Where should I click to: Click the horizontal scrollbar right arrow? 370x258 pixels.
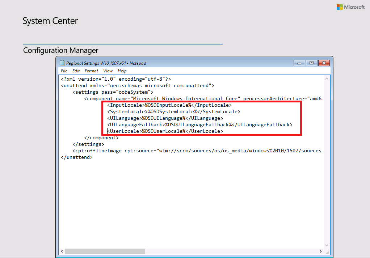[x=320, y=251]
